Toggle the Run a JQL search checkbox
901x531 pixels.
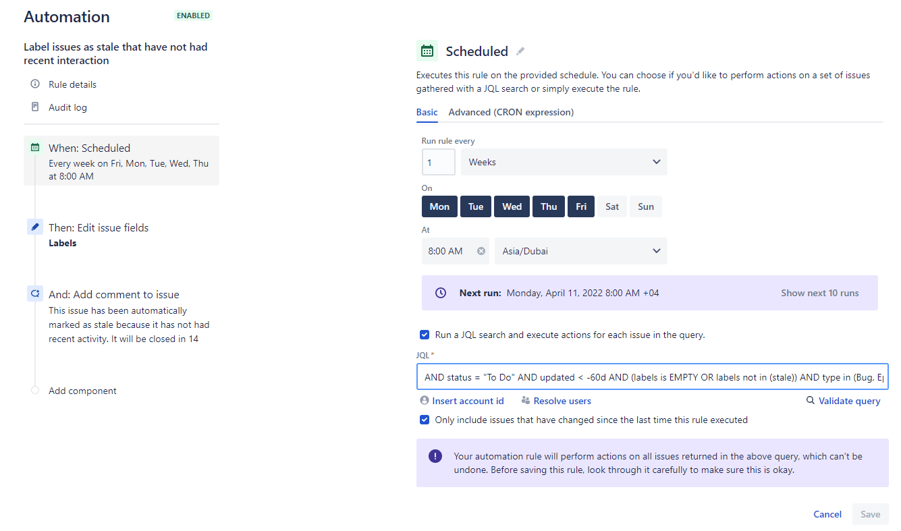pyautogui.click(x=425, y=335)
